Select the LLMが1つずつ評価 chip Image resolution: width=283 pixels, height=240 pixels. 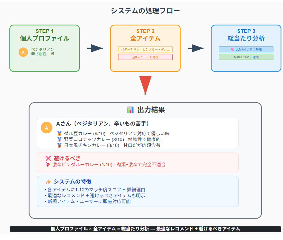[x=246, y=49]
